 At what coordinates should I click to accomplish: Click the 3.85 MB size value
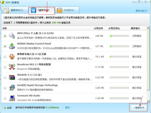tap(99, 88)
